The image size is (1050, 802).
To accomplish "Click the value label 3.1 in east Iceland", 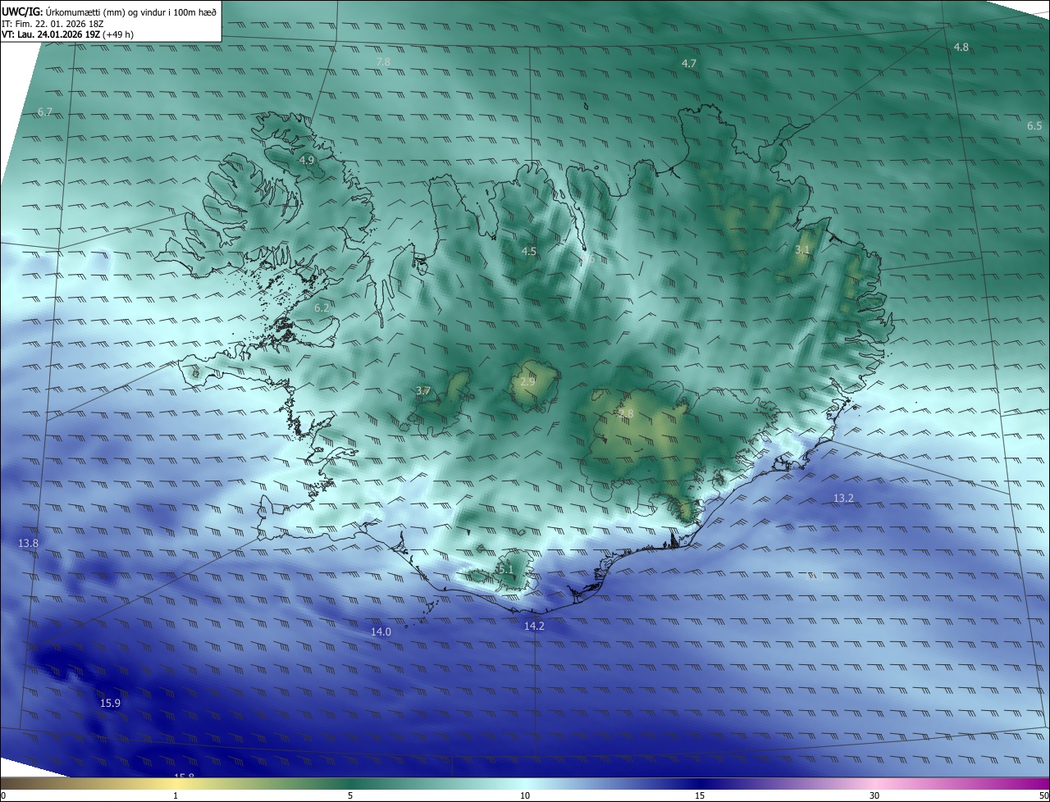I will coord(802,249).
